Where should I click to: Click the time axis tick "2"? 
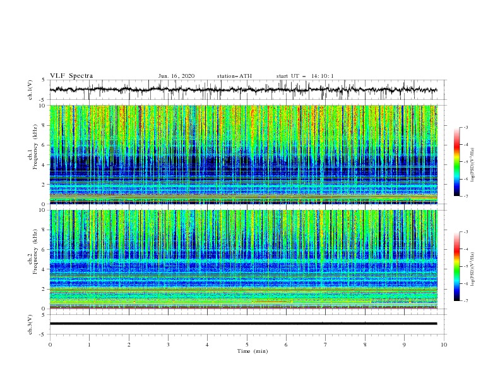point(129,345)
